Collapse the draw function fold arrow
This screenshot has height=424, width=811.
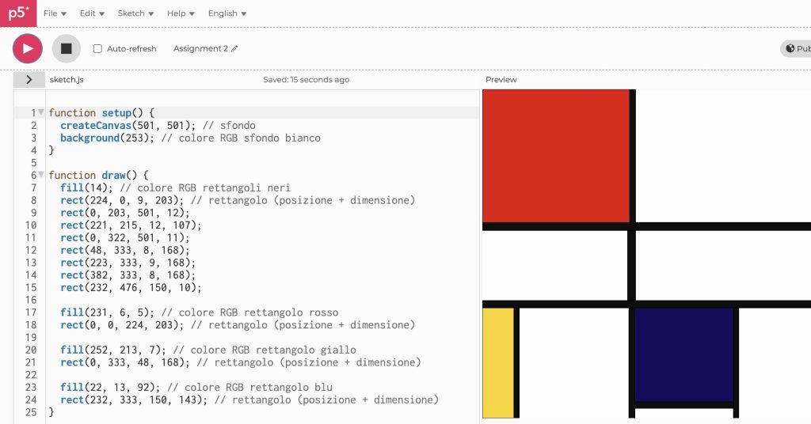click(41, 175)
